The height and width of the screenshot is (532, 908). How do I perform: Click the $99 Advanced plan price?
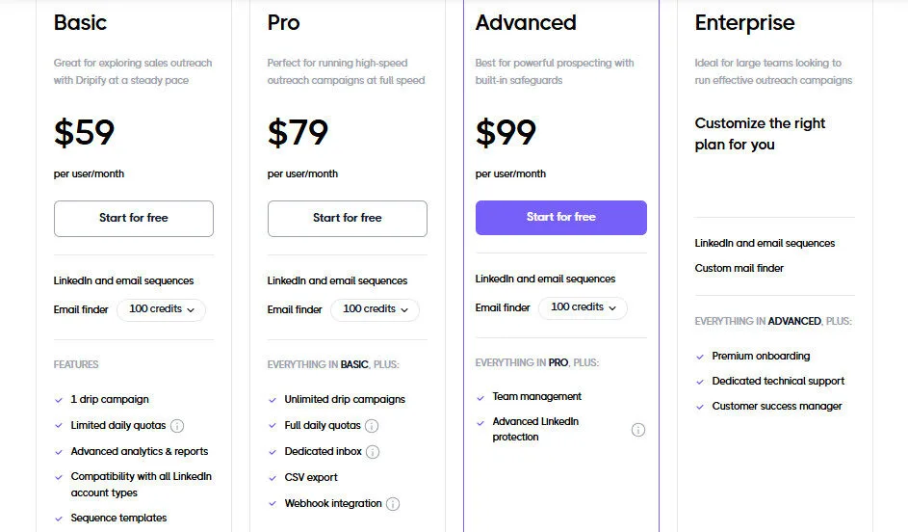pos(506,132)
